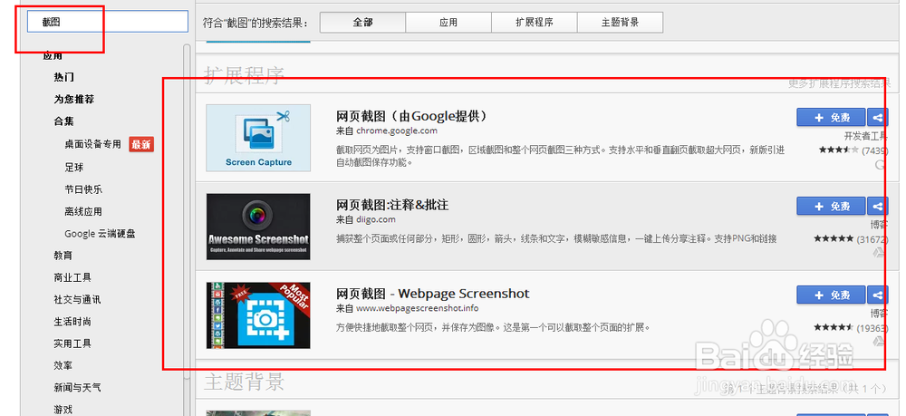This screenshot has height=416, width=906.
Task: Open 教育 category
Action: (63, 256)
